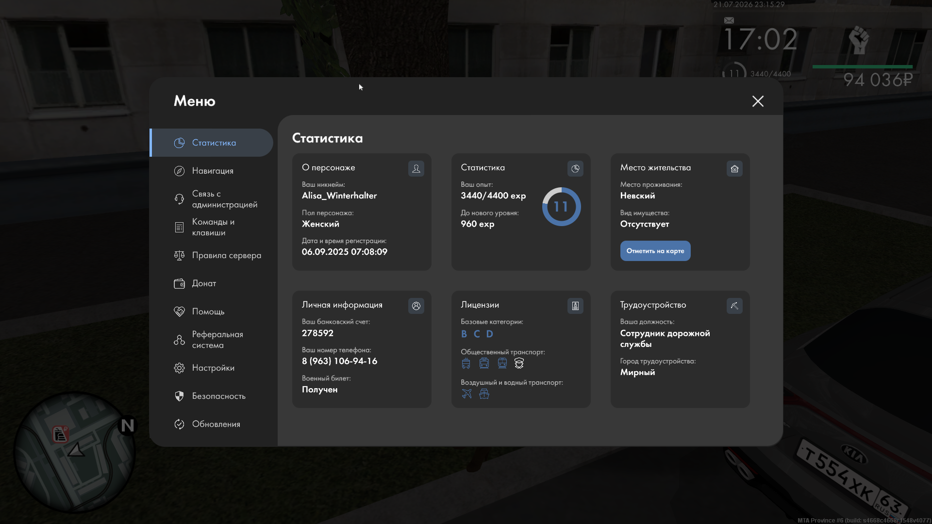The height and width of the screenshot is (524, 932).
Task: Click the Место жительства card title
Action: coord(655,167)
